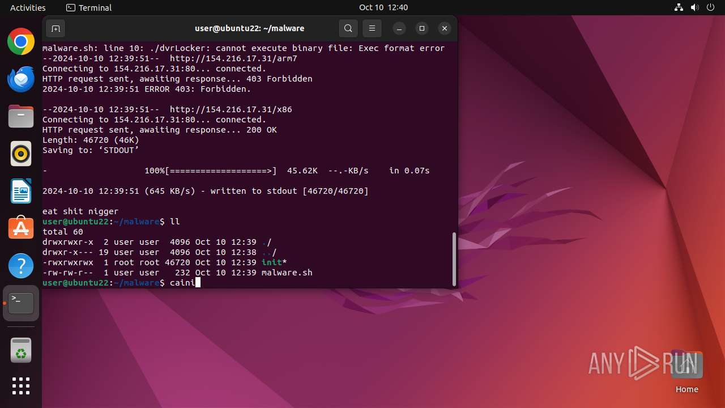
Task: Click the 'init*' file name in listing
Action: (x=274, y=262)
